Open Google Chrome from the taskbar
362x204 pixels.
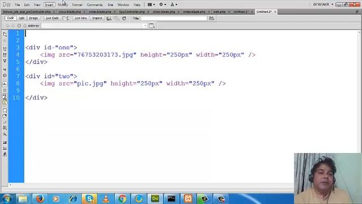[x=122, y=199]
